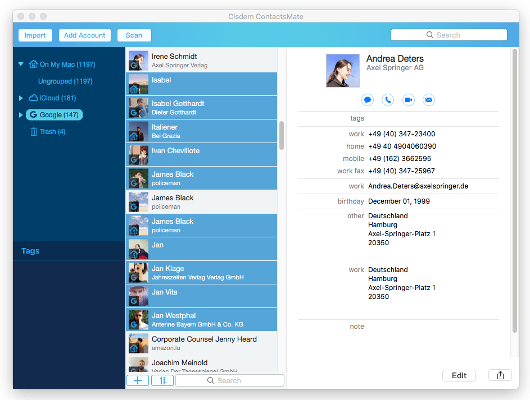Select Jan Klage contact in list

tap(202, 272)
